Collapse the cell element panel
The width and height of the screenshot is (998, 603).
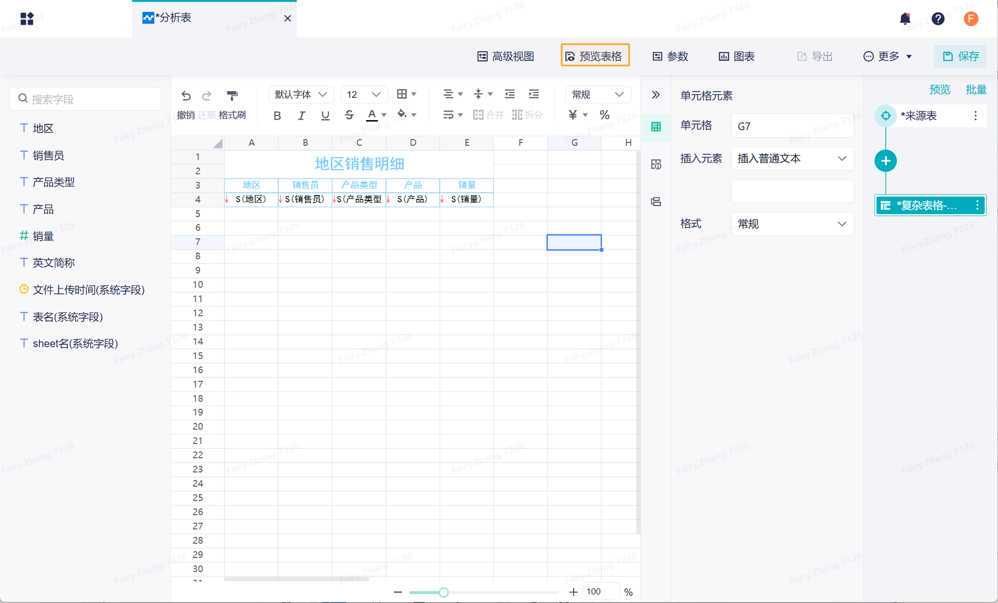pyautogui.click(x=656, y=94)
